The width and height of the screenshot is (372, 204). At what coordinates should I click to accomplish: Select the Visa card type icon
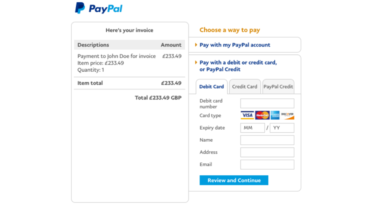click(x=247, y=115)
